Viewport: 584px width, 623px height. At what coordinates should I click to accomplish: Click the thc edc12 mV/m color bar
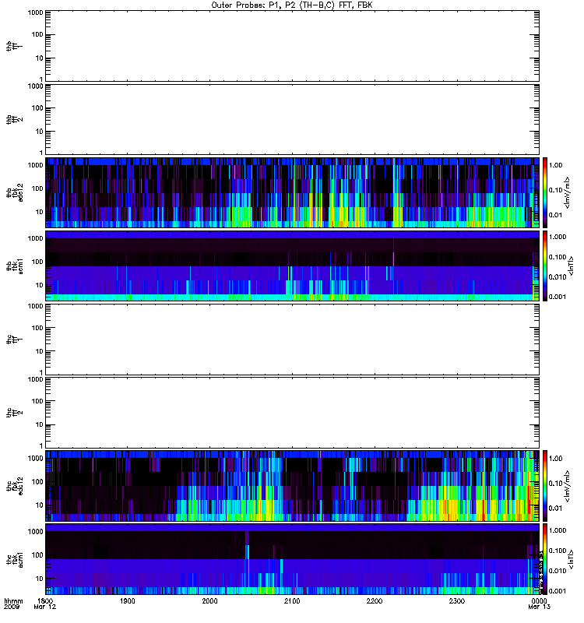click(x=544, y=485)
